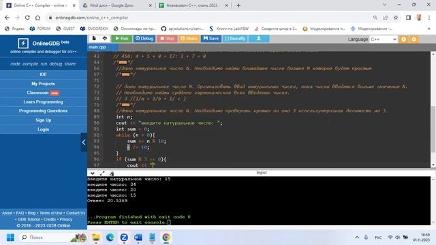Image resolution: width=436 pixels, height=245 pixels.
Task: Open the FAQ footer link
Action: point(20,213)
